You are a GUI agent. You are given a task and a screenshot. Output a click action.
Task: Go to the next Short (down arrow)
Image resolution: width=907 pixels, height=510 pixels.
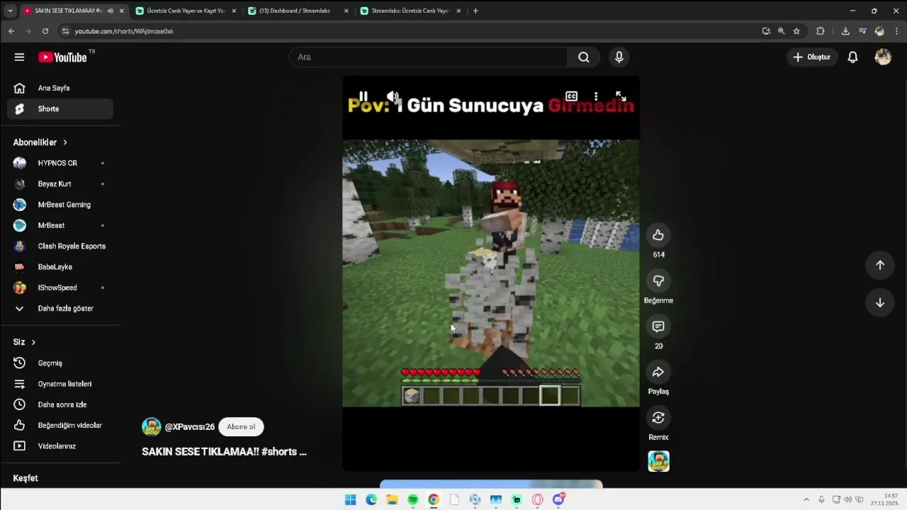click(880, 303)
